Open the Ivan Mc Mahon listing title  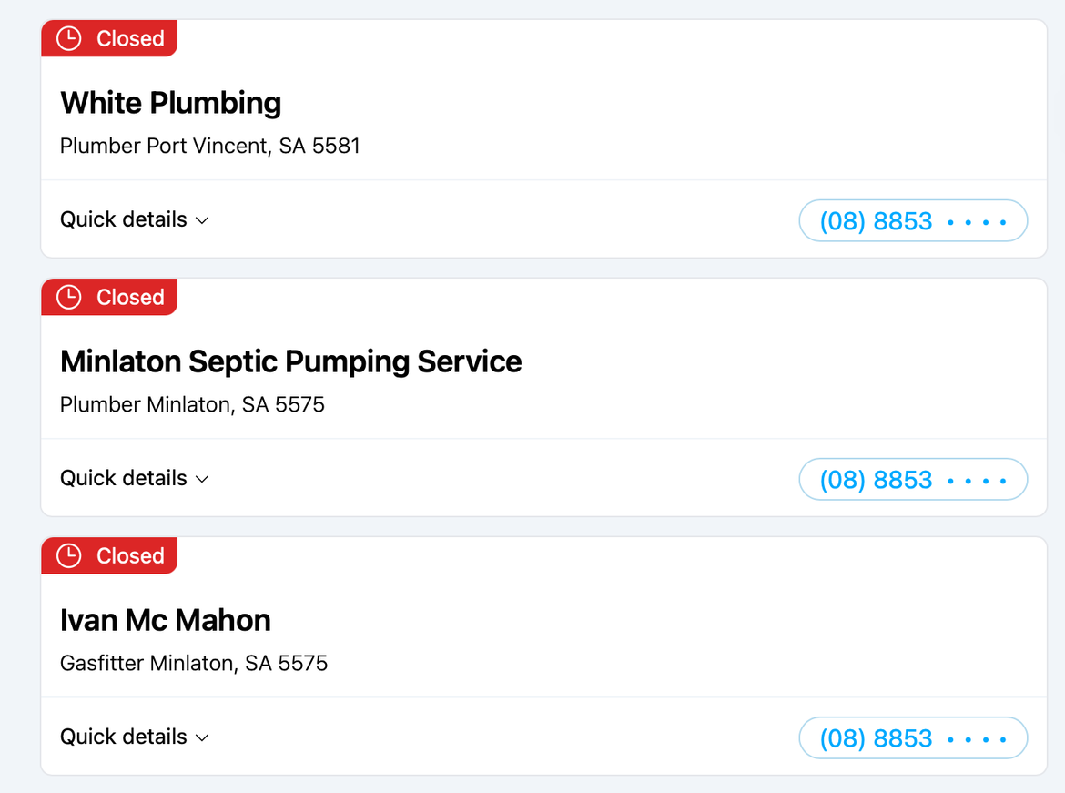pos(165,620)
